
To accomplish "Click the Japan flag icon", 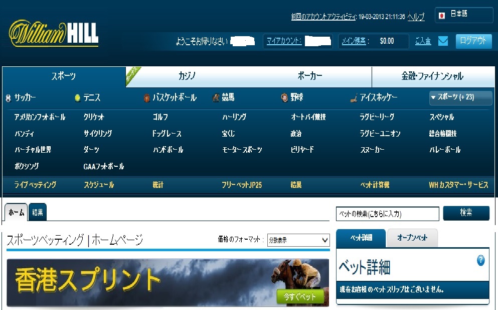I will click(x=441, y=15).
